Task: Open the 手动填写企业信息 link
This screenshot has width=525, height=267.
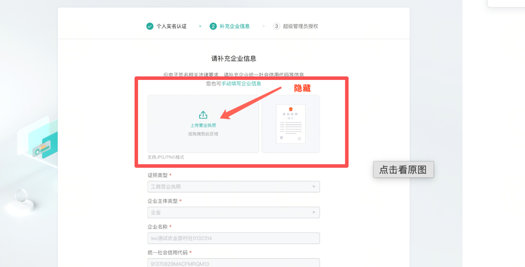Action: tap(241, 83)
